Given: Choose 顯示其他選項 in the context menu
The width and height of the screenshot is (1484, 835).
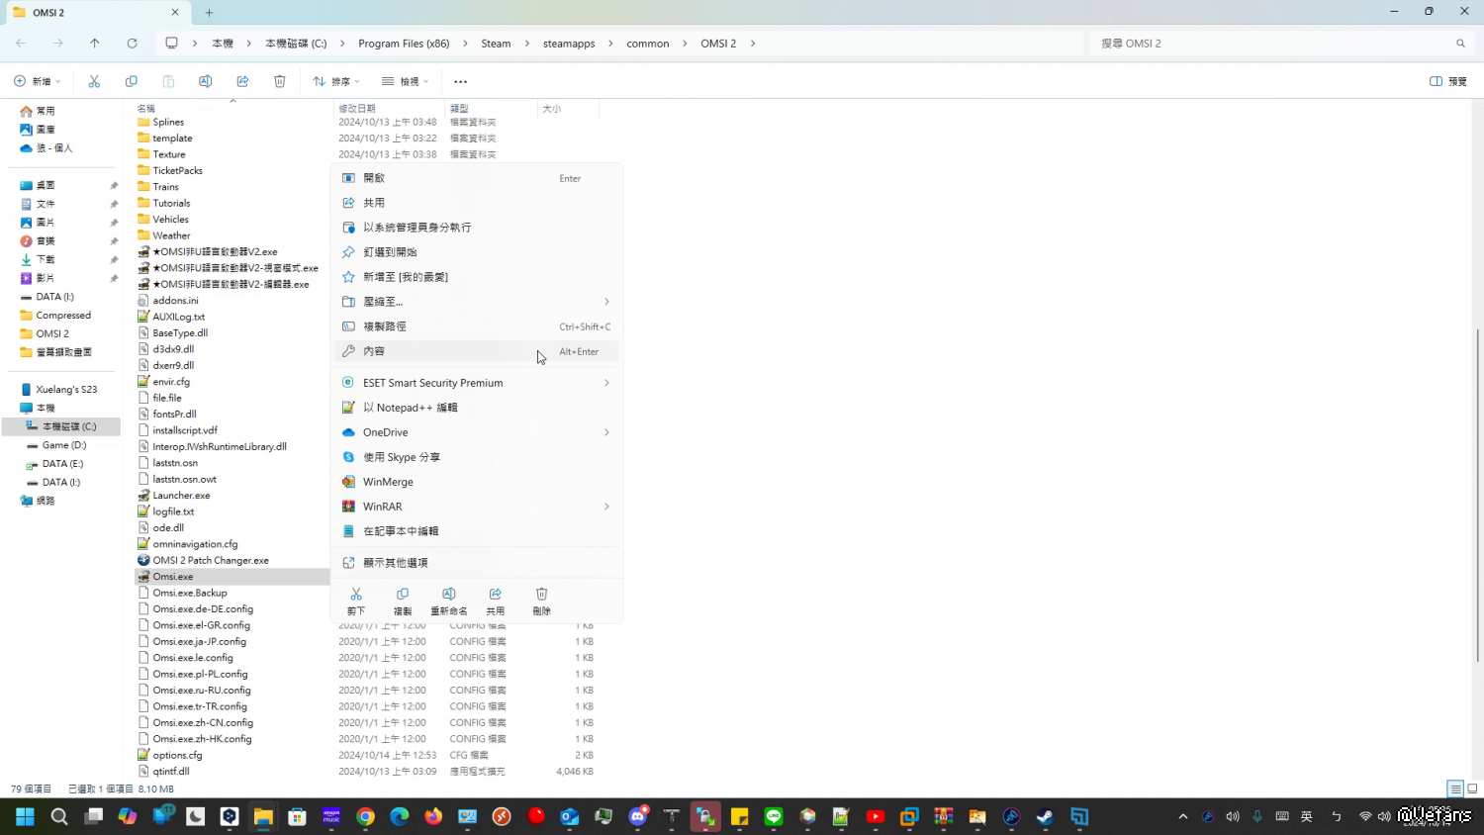Looking at the screenshot, I should click(477, 563).
